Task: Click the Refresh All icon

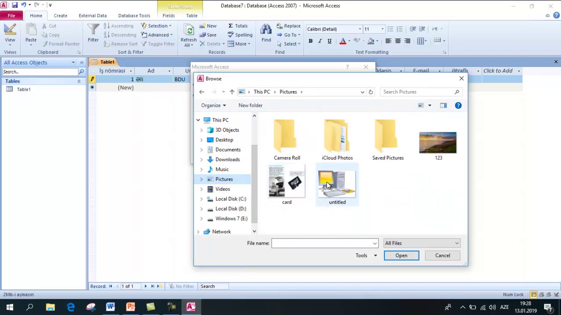Action: [188, 36]
